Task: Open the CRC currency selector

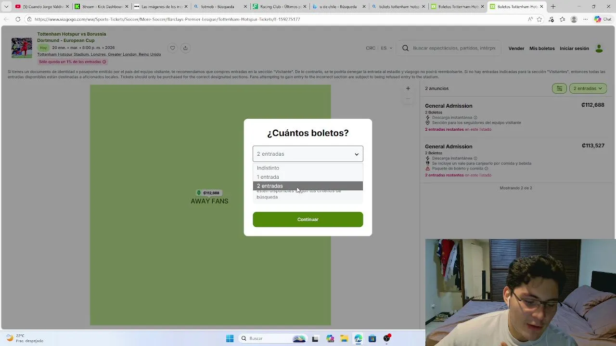Action: pyautogui.click(x=371, y=48)
